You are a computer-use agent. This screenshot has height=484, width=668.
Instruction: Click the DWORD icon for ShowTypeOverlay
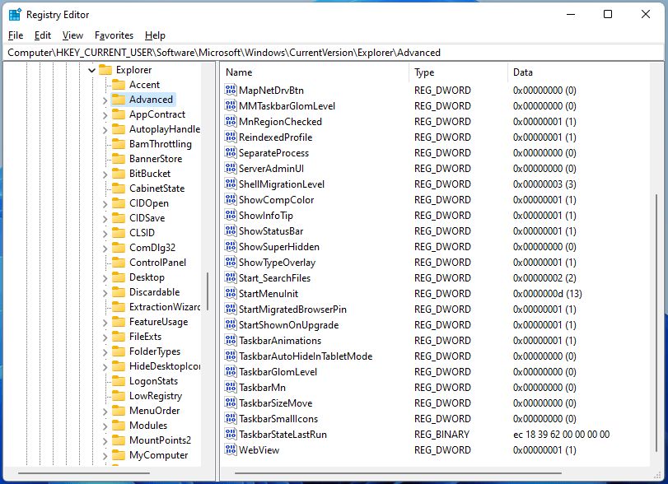(231, 263)
